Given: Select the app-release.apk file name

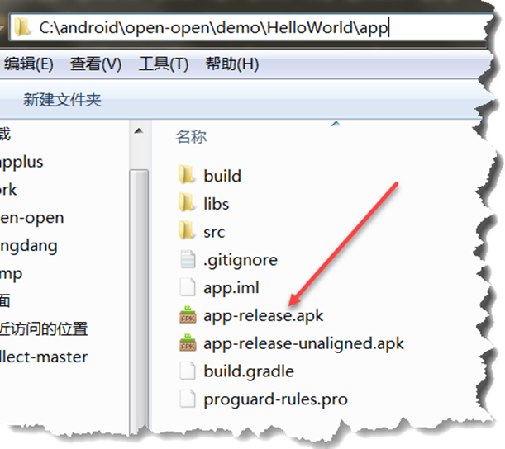Looking at the screenshot, I should pyautogui.click(x=263, y=315).
